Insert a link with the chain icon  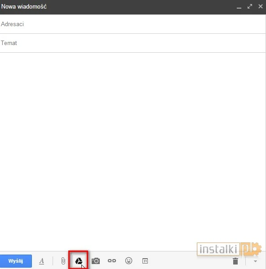point(112,261)
